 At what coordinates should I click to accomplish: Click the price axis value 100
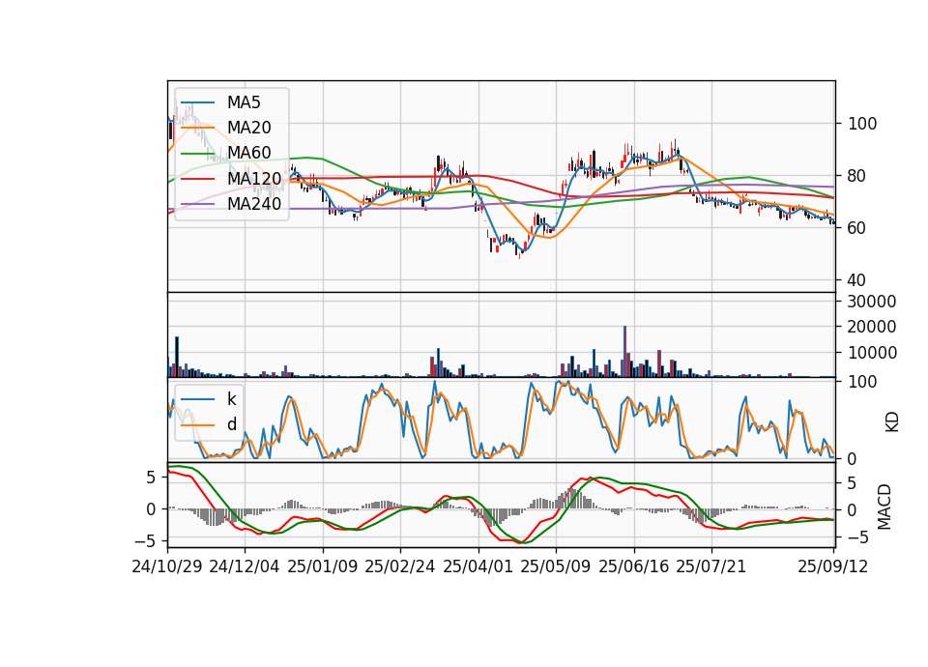(x=862, y=124)
